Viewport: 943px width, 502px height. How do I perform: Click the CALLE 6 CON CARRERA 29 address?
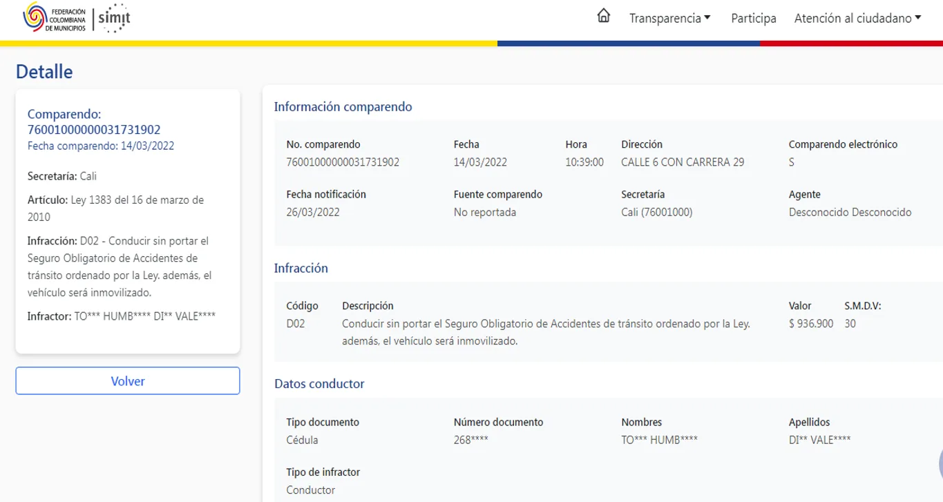click(683, 162)
